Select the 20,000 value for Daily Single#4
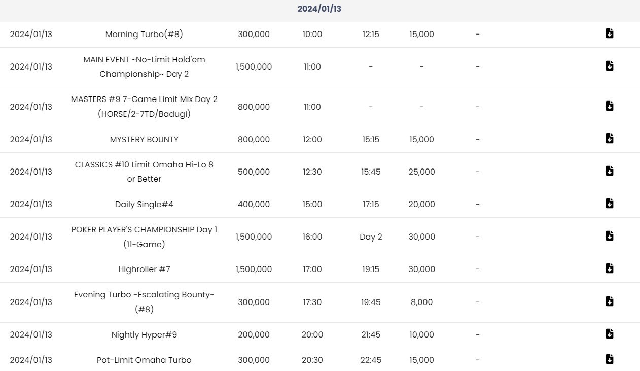640x371 pixels. pyautogui.click(x=421, y=204)
